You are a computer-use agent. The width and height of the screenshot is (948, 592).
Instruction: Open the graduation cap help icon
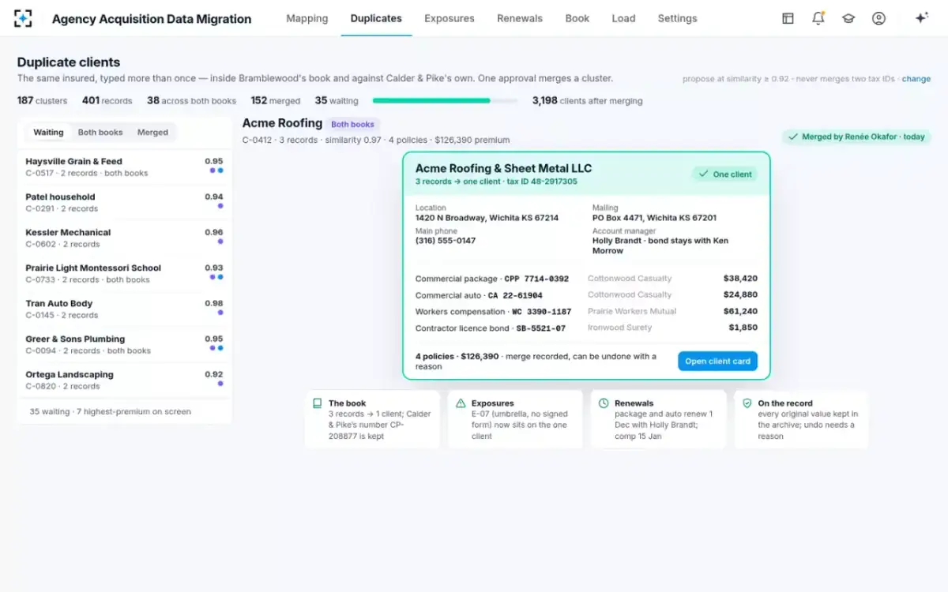click(x=848, y=18)
